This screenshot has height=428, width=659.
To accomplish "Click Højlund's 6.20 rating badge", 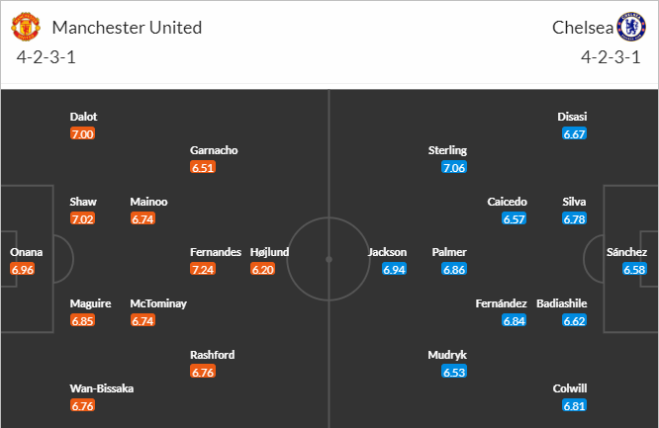I will pyautogui.click(x=263, y=269).
